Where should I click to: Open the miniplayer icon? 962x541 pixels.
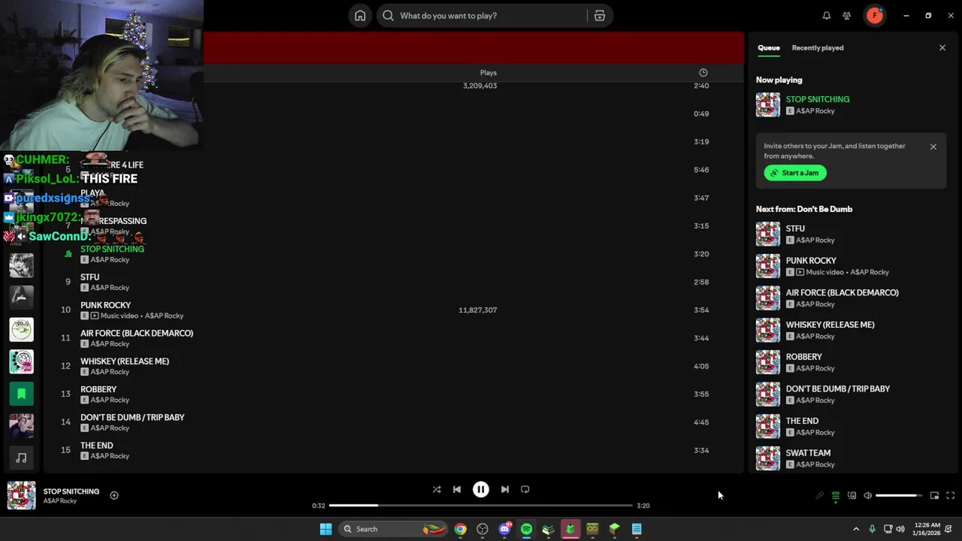[934, 496]
